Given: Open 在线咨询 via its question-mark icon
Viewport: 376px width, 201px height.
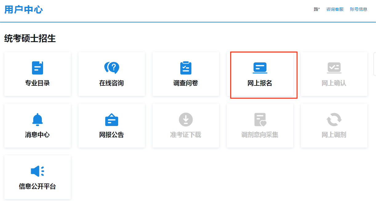Looking at the screenshot, I should click(x=112, y=68).
